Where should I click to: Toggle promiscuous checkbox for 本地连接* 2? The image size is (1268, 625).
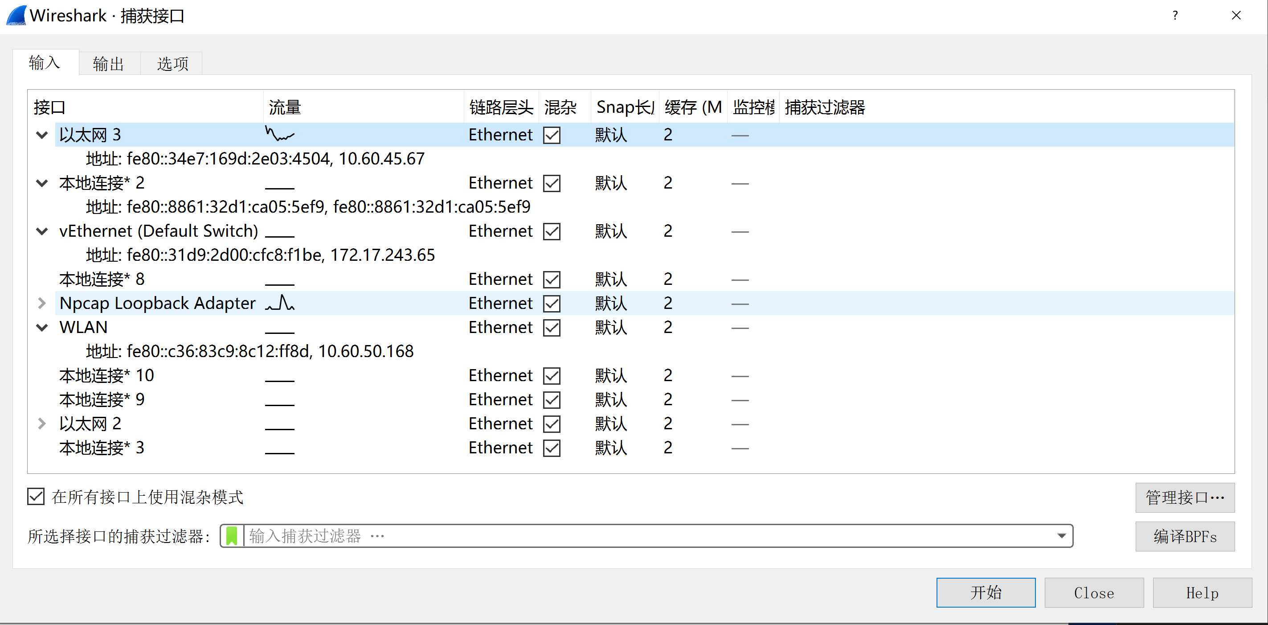tap(551, 183)
